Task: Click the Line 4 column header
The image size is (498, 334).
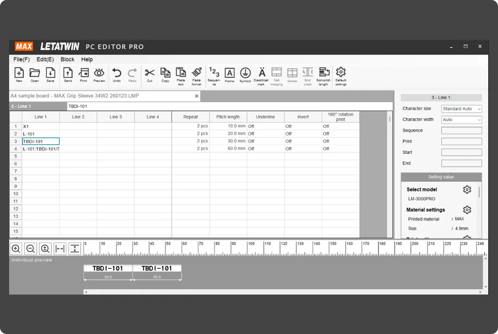Action: (x=153, y=117)
